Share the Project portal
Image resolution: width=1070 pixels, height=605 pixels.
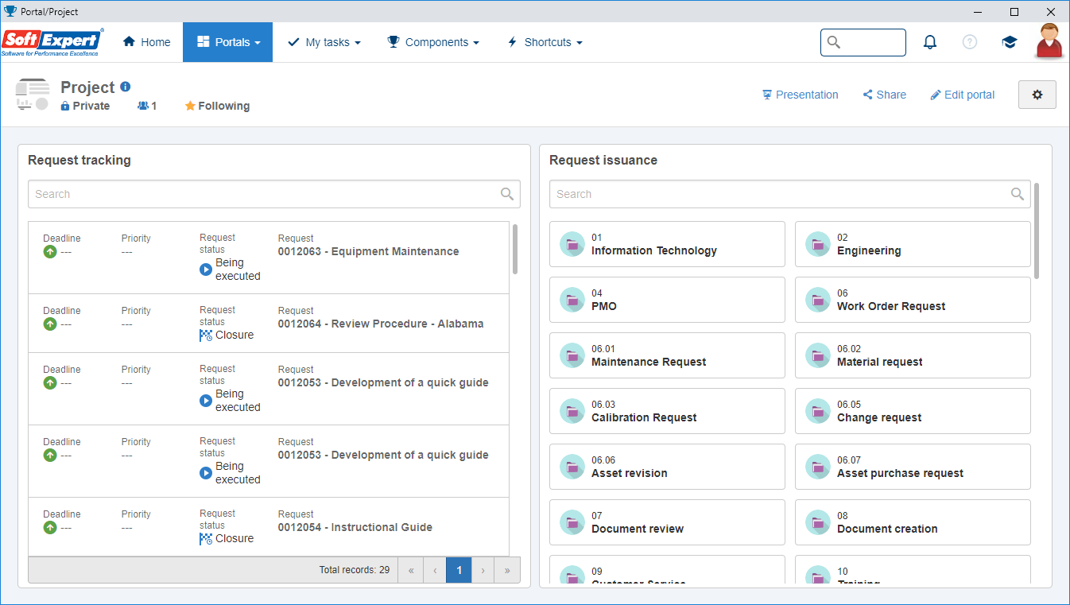pos(885,95)
